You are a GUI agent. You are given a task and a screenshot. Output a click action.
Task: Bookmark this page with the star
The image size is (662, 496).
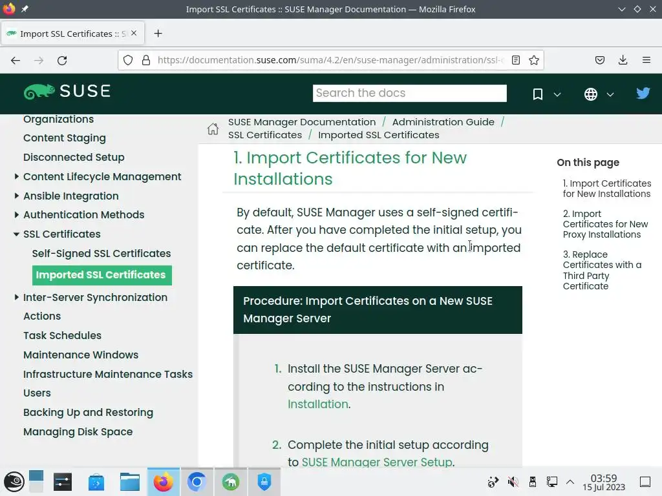pyautogui.click(x=534, y=60)
